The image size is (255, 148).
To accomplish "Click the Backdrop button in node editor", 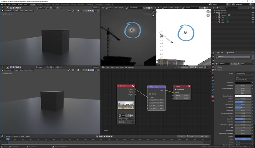I will point(185,67).
